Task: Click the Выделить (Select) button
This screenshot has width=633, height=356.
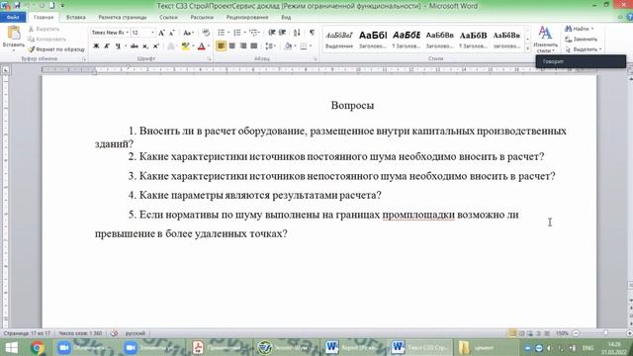Action: point(584,49)
